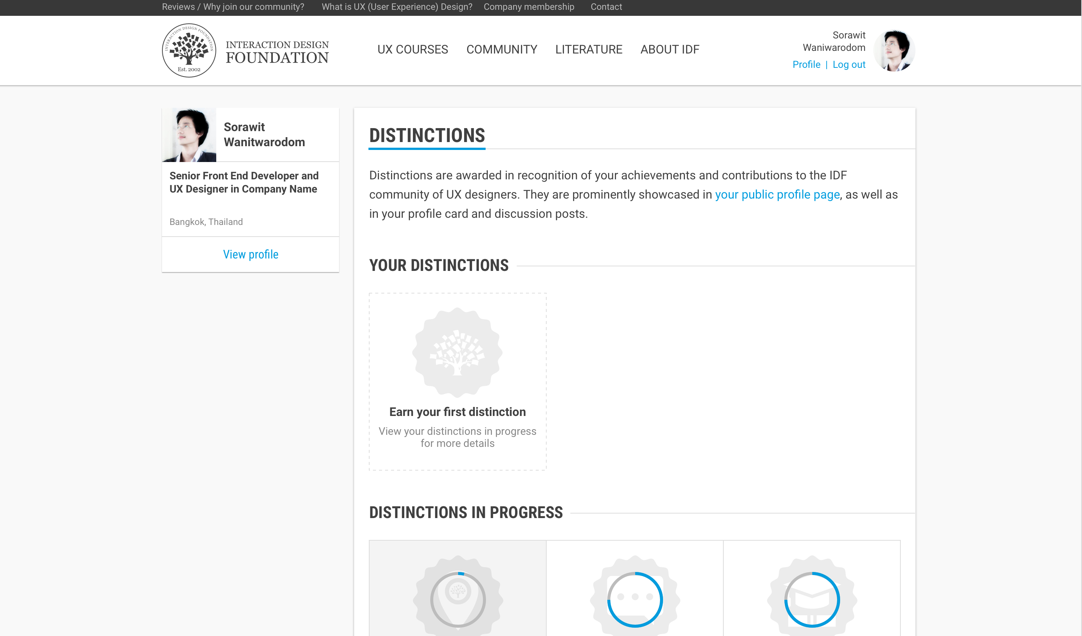Click Company membership in the top bar
The image size is (1082, 636).
click(x=529, y=6)
